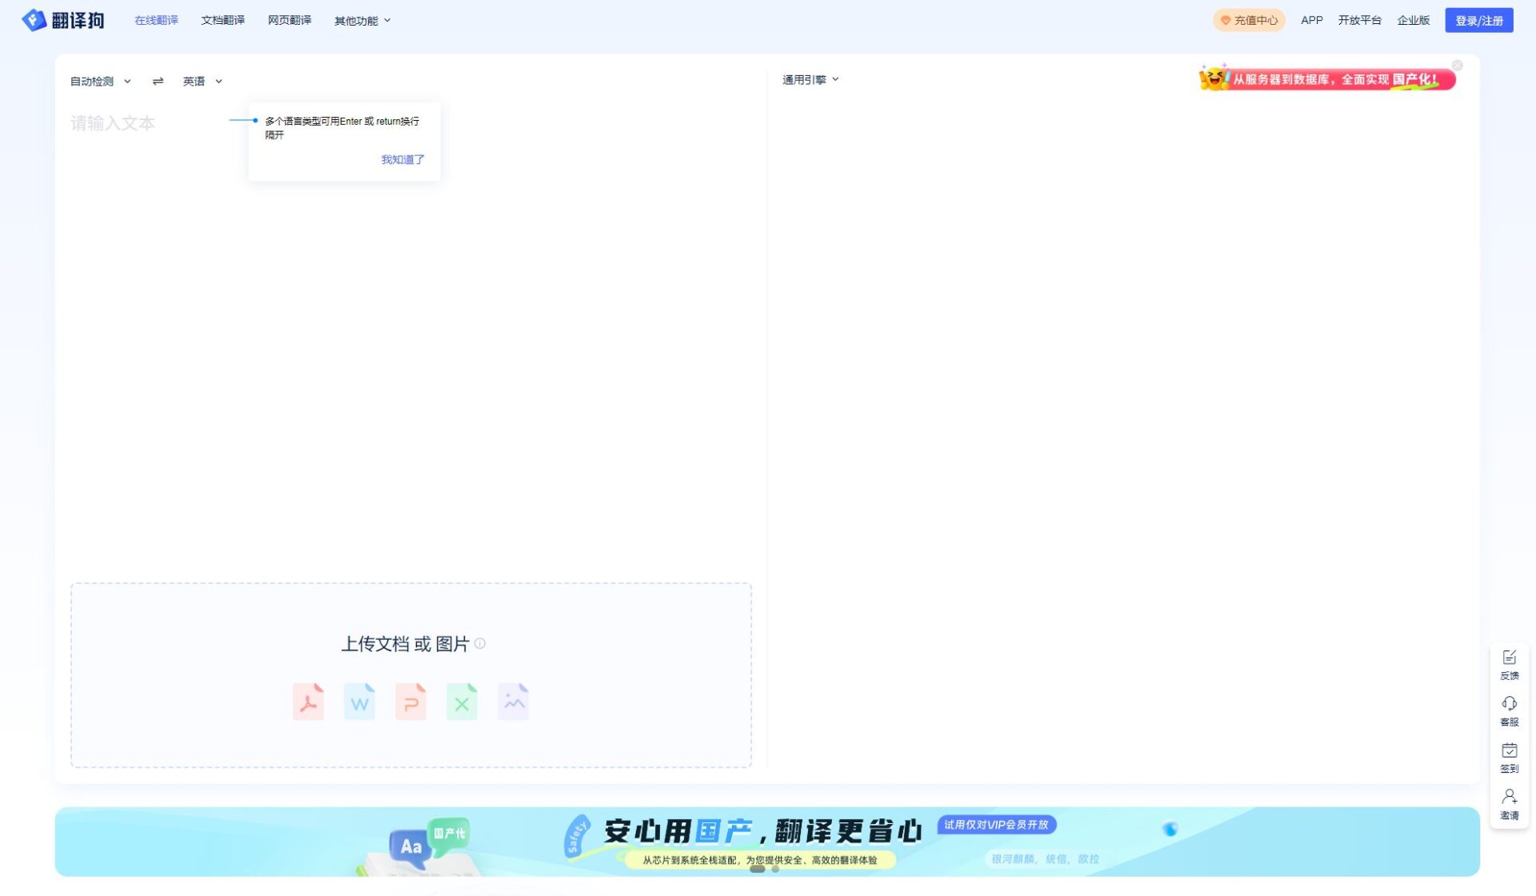
Task: Select the Word document upload icon
Action: 359,701
